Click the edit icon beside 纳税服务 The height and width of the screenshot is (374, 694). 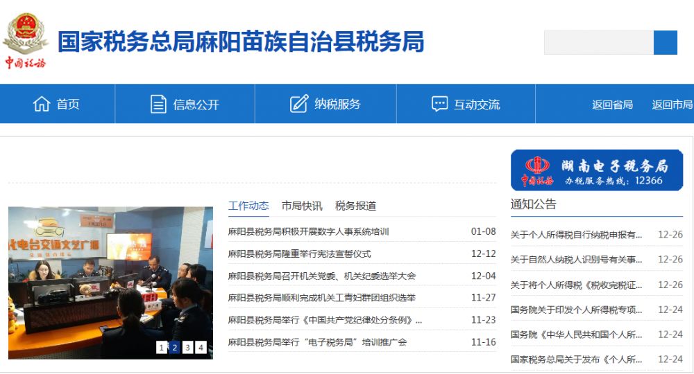[298, 104]
